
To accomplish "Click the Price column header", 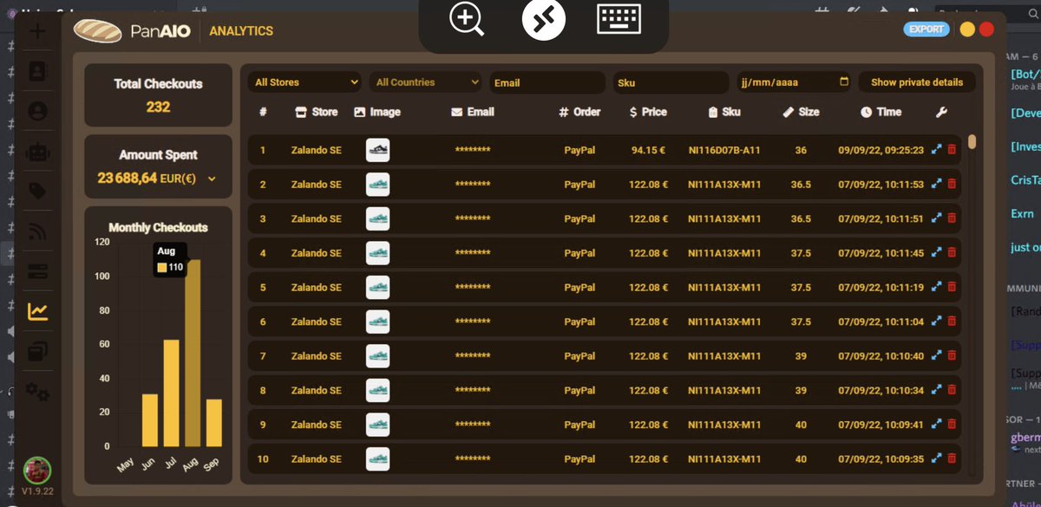I will tap(648, 112).
